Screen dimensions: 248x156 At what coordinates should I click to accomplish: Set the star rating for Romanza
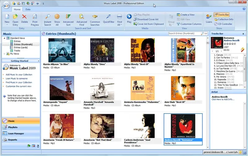point(230,44)
